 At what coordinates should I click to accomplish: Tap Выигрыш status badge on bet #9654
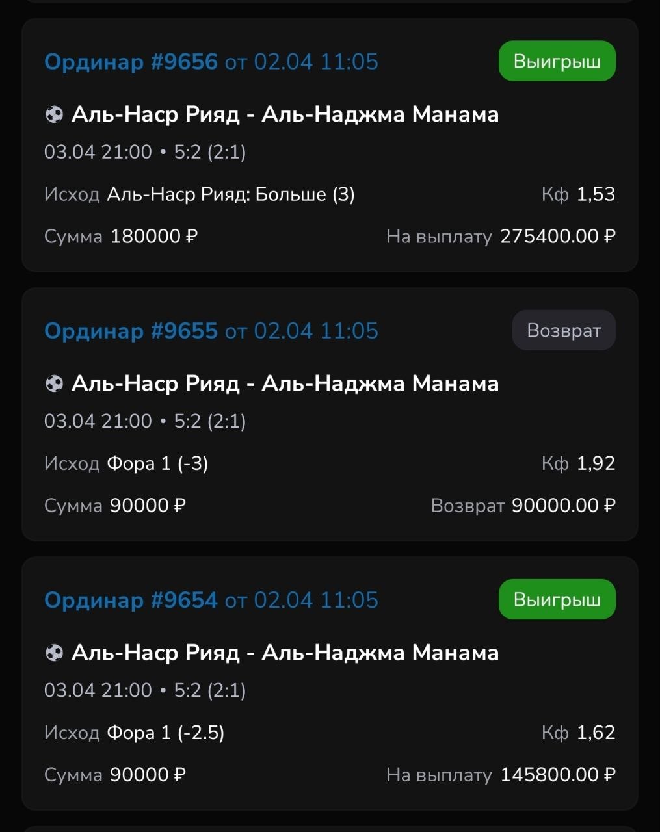pyautogui.click(x=557, y=599)
